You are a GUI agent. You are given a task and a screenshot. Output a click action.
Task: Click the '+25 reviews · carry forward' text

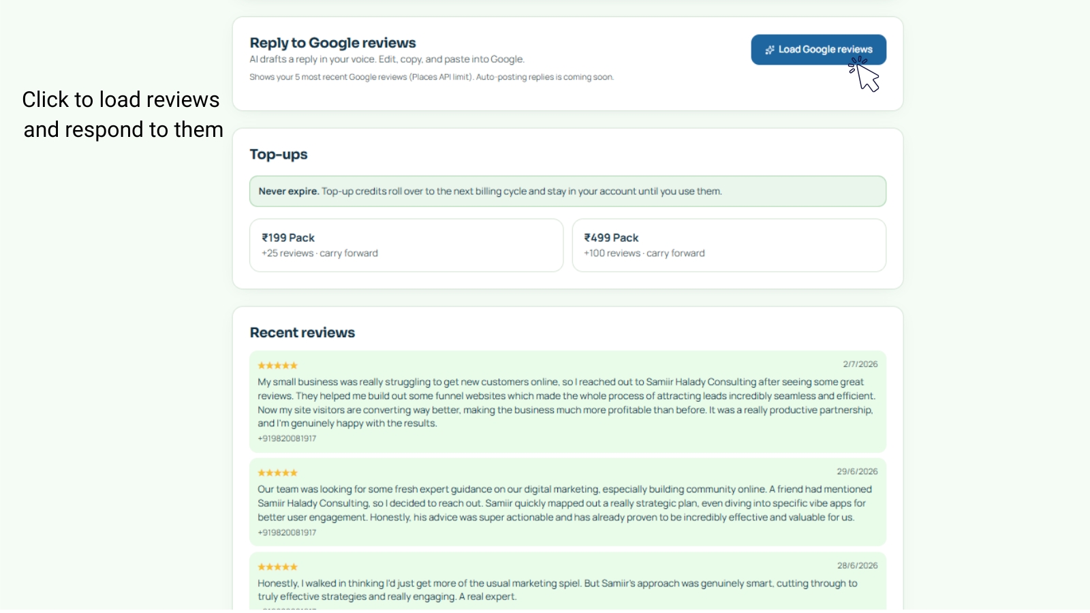coord(320,253)
